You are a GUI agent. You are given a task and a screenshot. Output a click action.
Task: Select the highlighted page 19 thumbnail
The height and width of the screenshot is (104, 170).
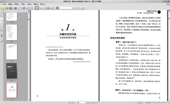pyautogui.click(x=12, y=90)
